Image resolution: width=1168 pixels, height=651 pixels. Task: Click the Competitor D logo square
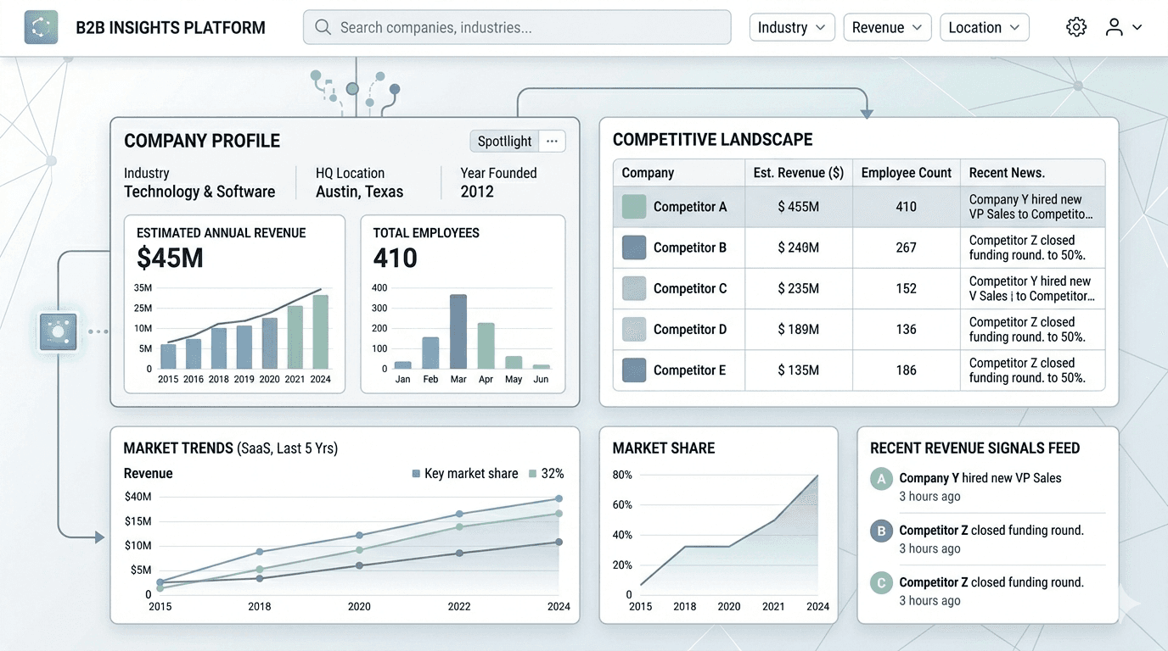(x=634, y=330)
